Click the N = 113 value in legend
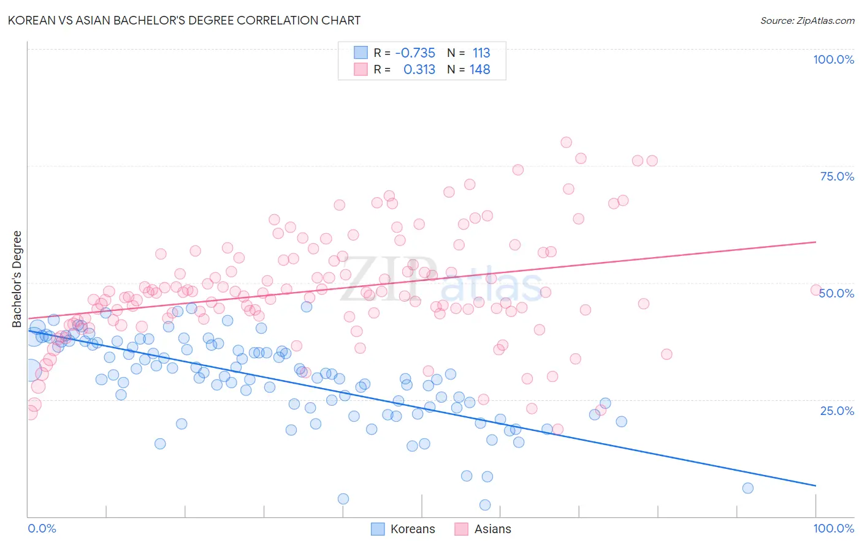Screen dimensions: 862x546 point(468,53)
